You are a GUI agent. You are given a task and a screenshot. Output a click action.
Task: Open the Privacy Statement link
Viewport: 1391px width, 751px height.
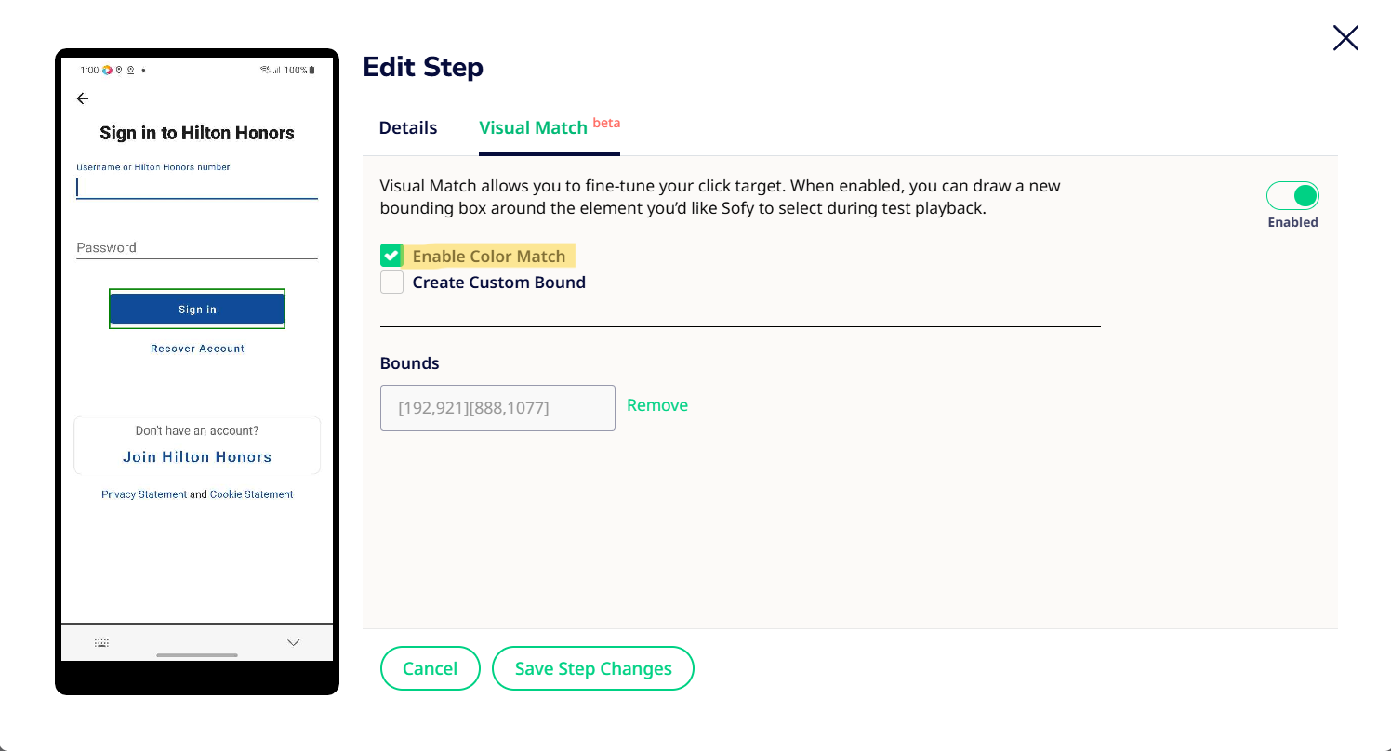pos(144,494)
